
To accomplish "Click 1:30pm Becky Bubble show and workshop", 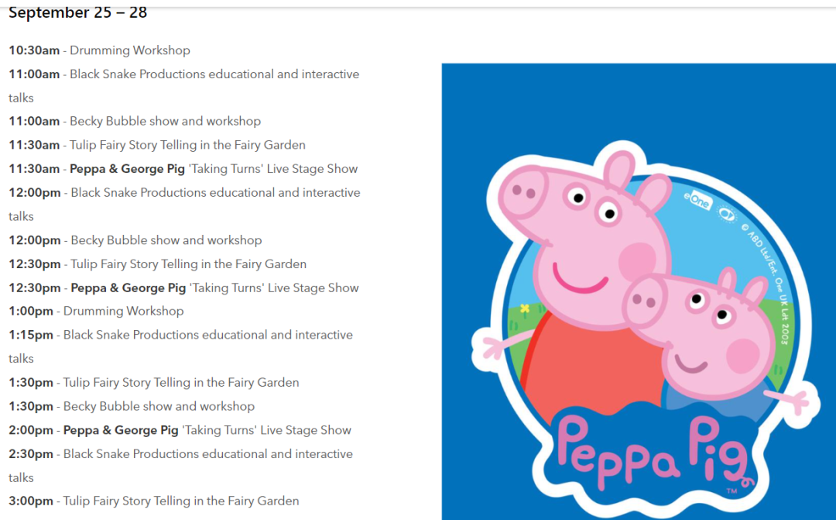I will 132,406.
